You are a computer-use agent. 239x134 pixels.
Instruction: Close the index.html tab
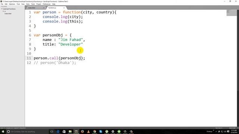pos(44,8)
